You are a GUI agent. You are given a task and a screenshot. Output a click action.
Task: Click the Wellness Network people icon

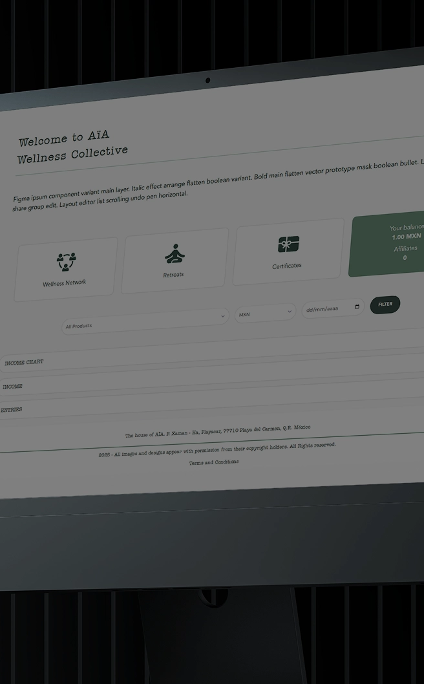(x=66, y=261)
